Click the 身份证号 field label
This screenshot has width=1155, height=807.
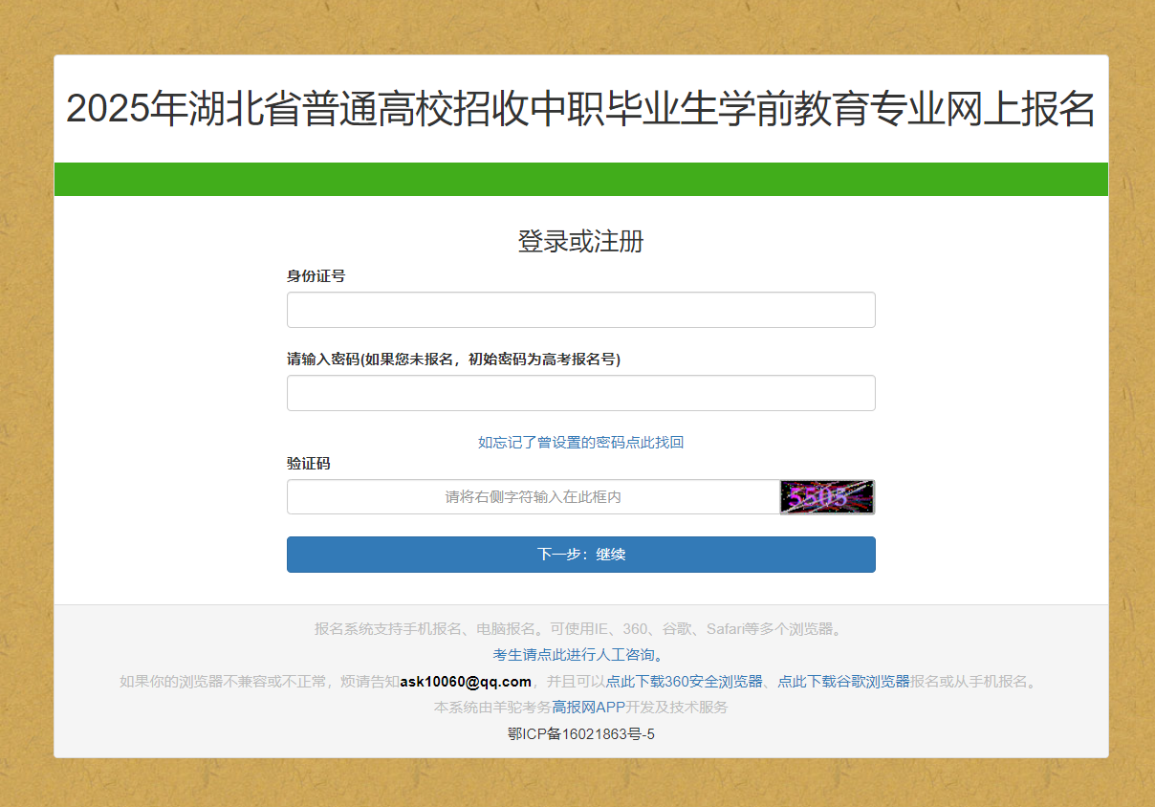tap(316, 276)
